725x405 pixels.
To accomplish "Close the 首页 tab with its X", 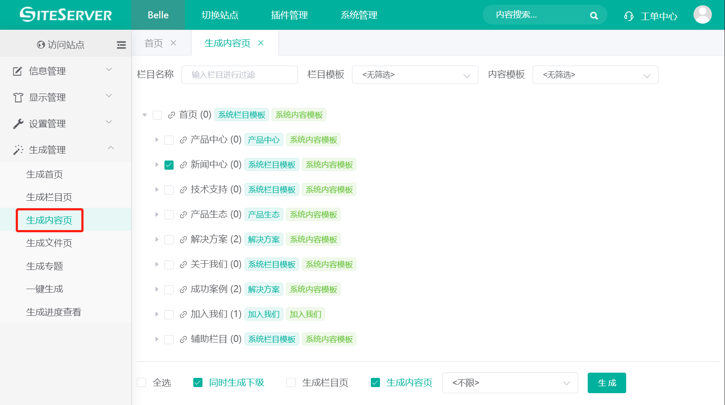I will pyautogui.click(x=174, y=43).
